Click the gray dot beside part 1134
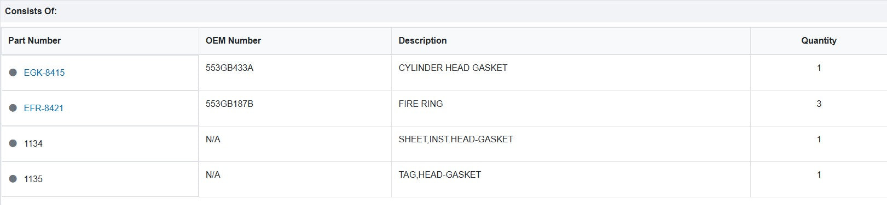 pos(13,143)
